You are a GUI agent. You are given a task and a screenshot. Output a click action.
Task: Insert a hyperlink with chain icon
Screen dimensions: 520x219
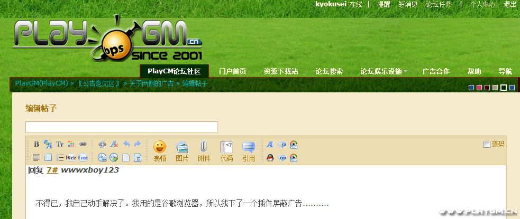pos(83,144)
